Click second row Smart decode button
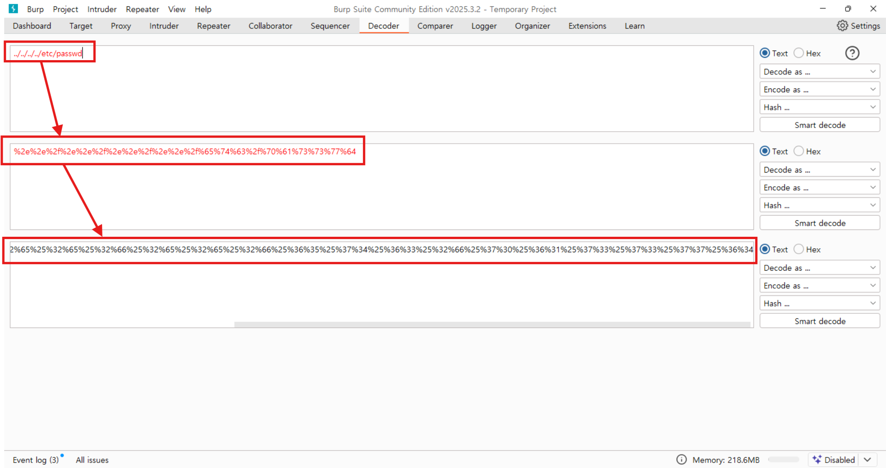Screen dimensions: 886x468 tap(819, 223)
